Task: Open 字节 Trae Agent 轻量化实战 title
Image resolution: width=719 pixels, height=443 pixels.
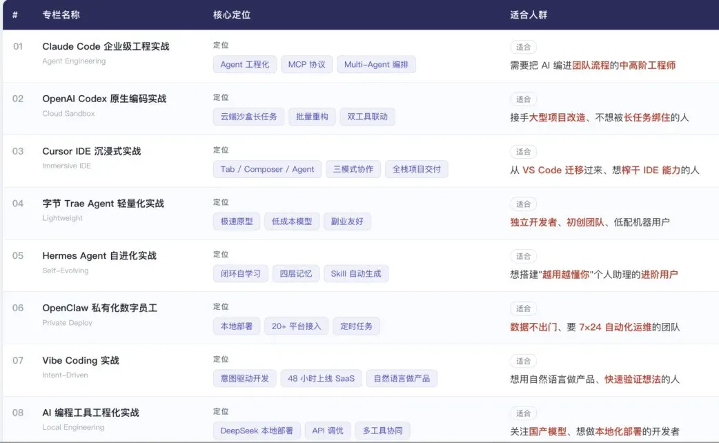Action: pyautogui.click(x=104, y=203)
